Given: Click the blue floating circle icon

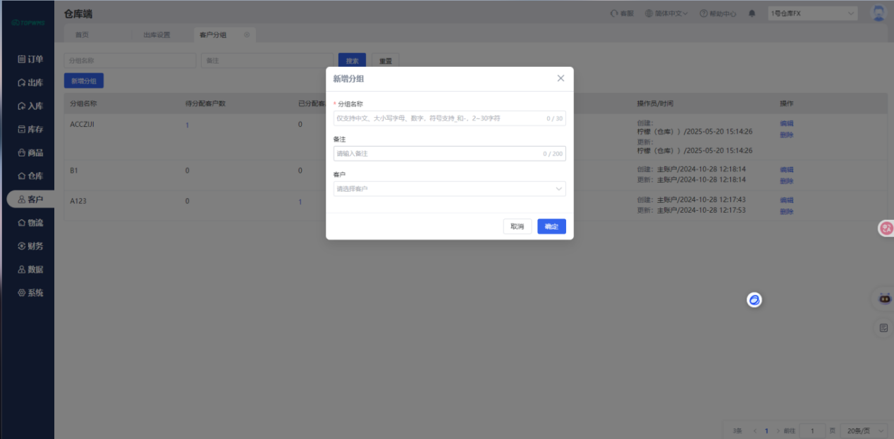Looking at the screenshot, I should click(x=754, y=300).
